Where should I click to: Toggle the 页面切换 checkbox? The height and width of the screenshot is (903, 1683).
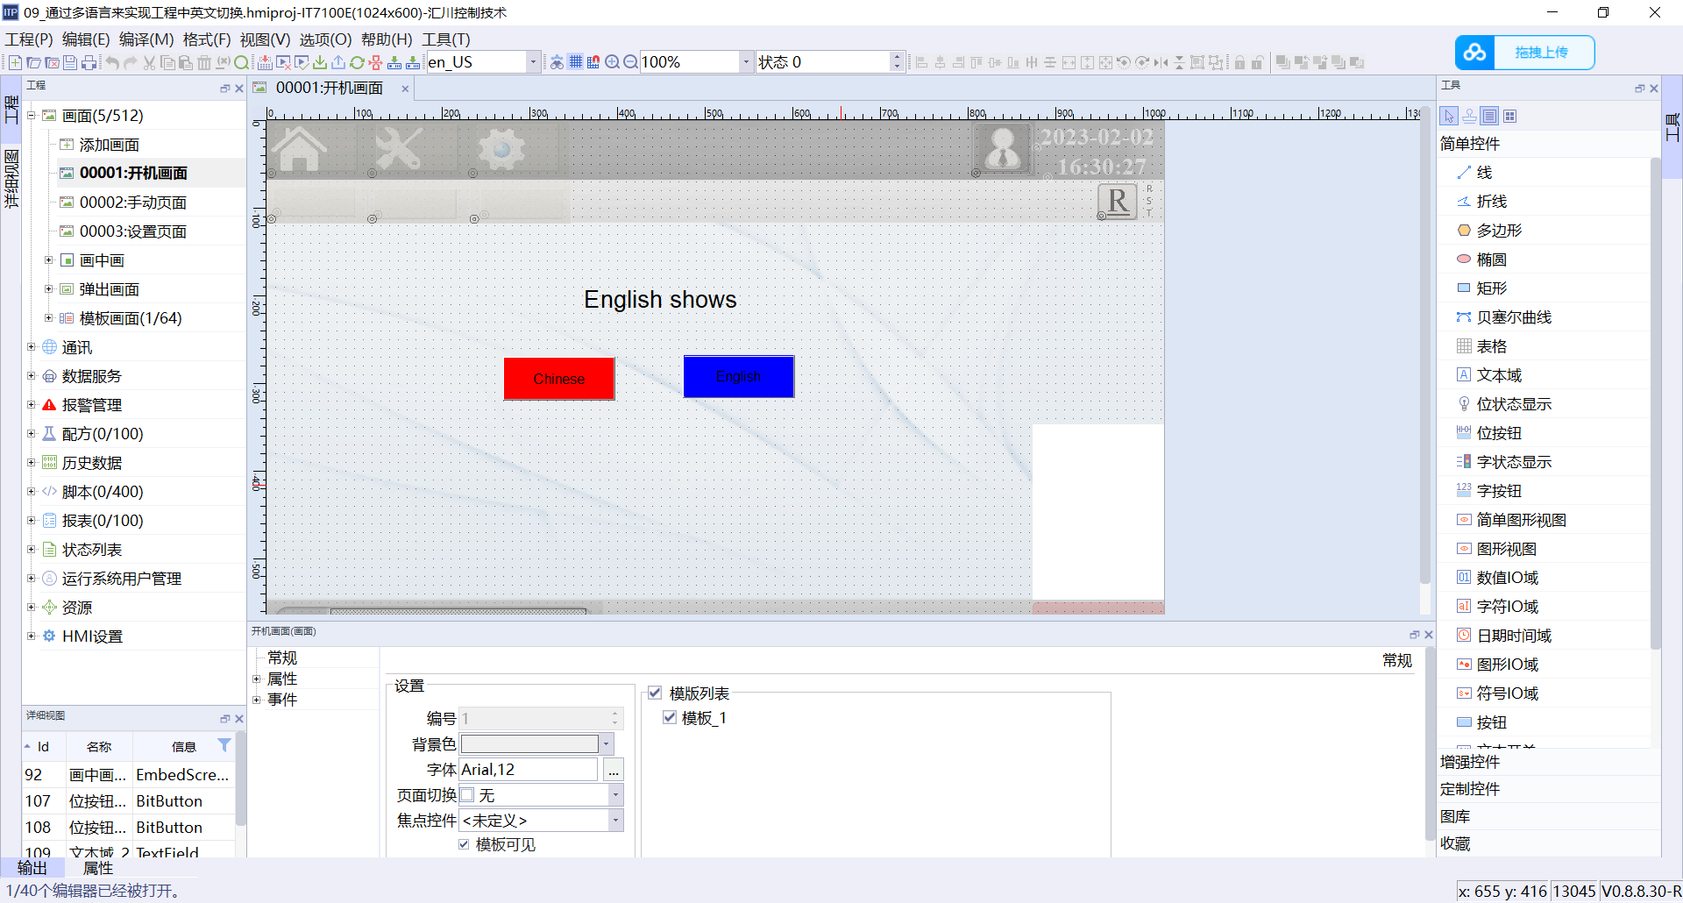467,795
